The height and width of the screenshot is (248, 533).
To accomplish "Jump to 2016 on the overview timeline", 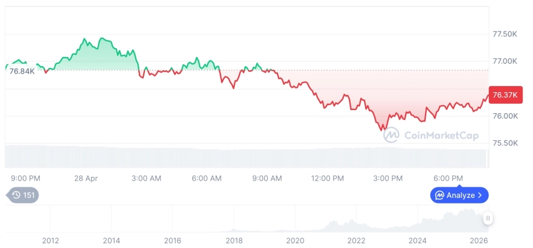I will tap(173, 241).
